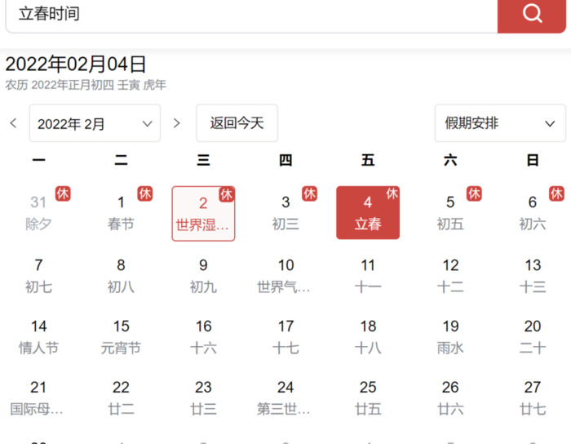Click the 立春时间 search input field
Screen dimensions: 571x444
245,15
